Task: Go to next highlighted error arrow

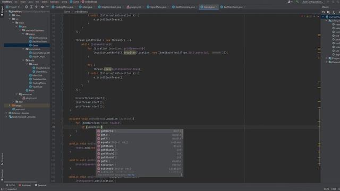Action: [x=318, y=16]
